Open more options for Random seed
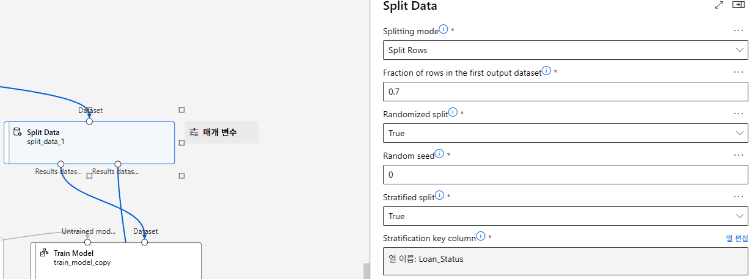This screenshot has width=752, height=279. 738,155
